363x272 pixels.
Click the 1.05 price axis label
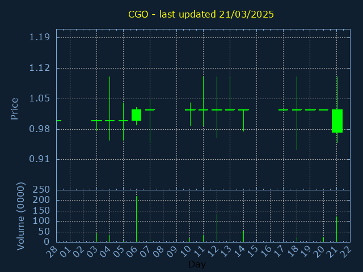(x=39, y=99)
